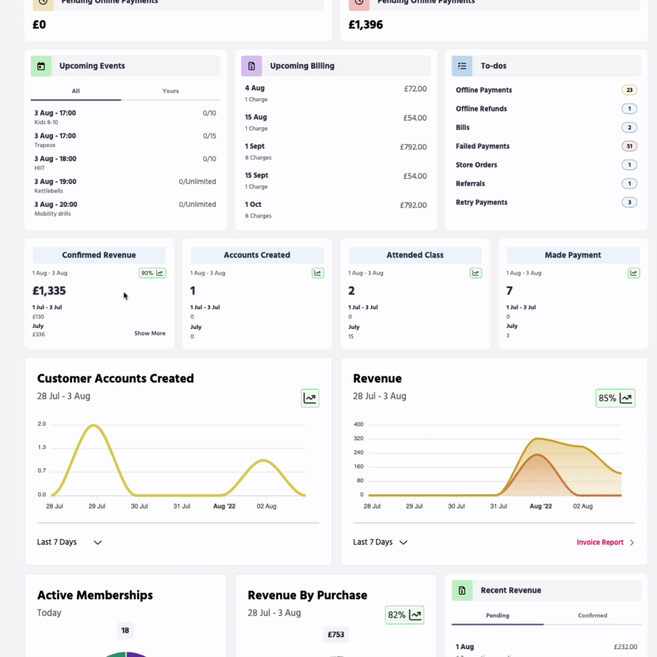Click the trend chart icon in Accounts Created card
The height and width of the screenshot is (657, 657).
click(318, 273)
